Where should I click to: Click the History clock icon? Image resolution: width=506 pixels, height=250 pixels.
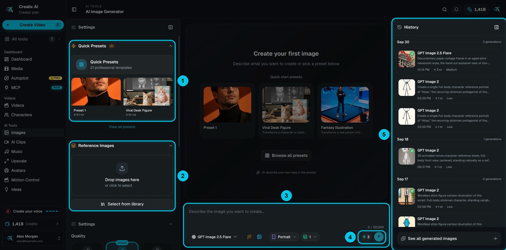click(399, 27)
